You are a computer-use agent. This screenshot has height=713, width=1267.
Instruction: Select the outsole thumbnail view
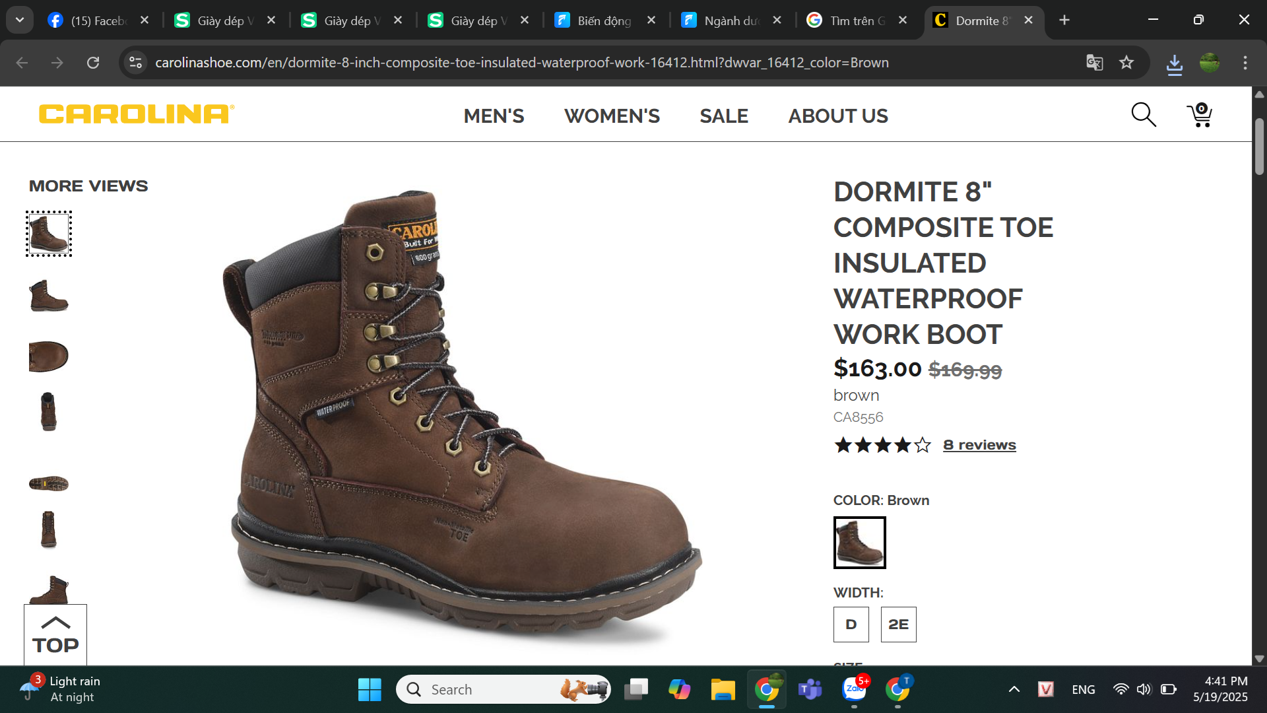coord(49,484)
